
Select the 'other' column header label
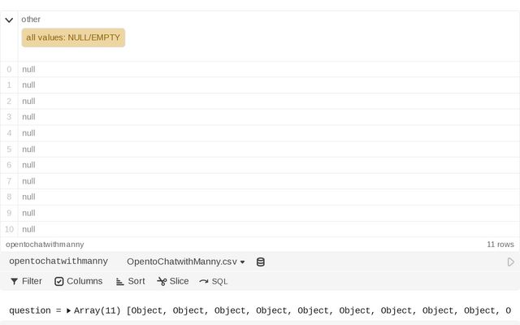31,19
